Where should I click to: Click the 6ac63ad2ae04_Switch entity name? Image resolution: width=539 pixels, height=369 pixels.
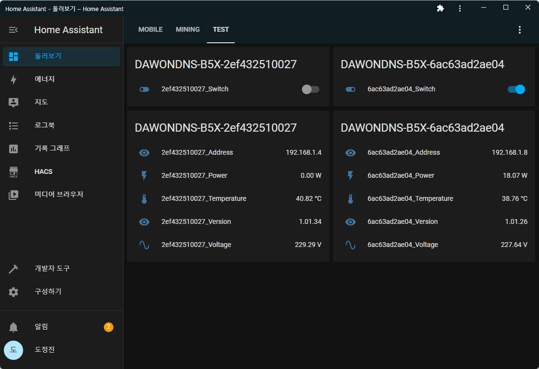click(401, 89)
